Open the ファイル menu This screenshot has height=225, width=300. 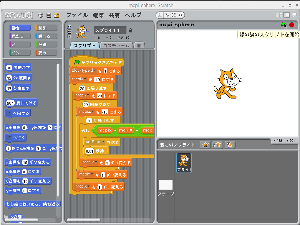77,15
